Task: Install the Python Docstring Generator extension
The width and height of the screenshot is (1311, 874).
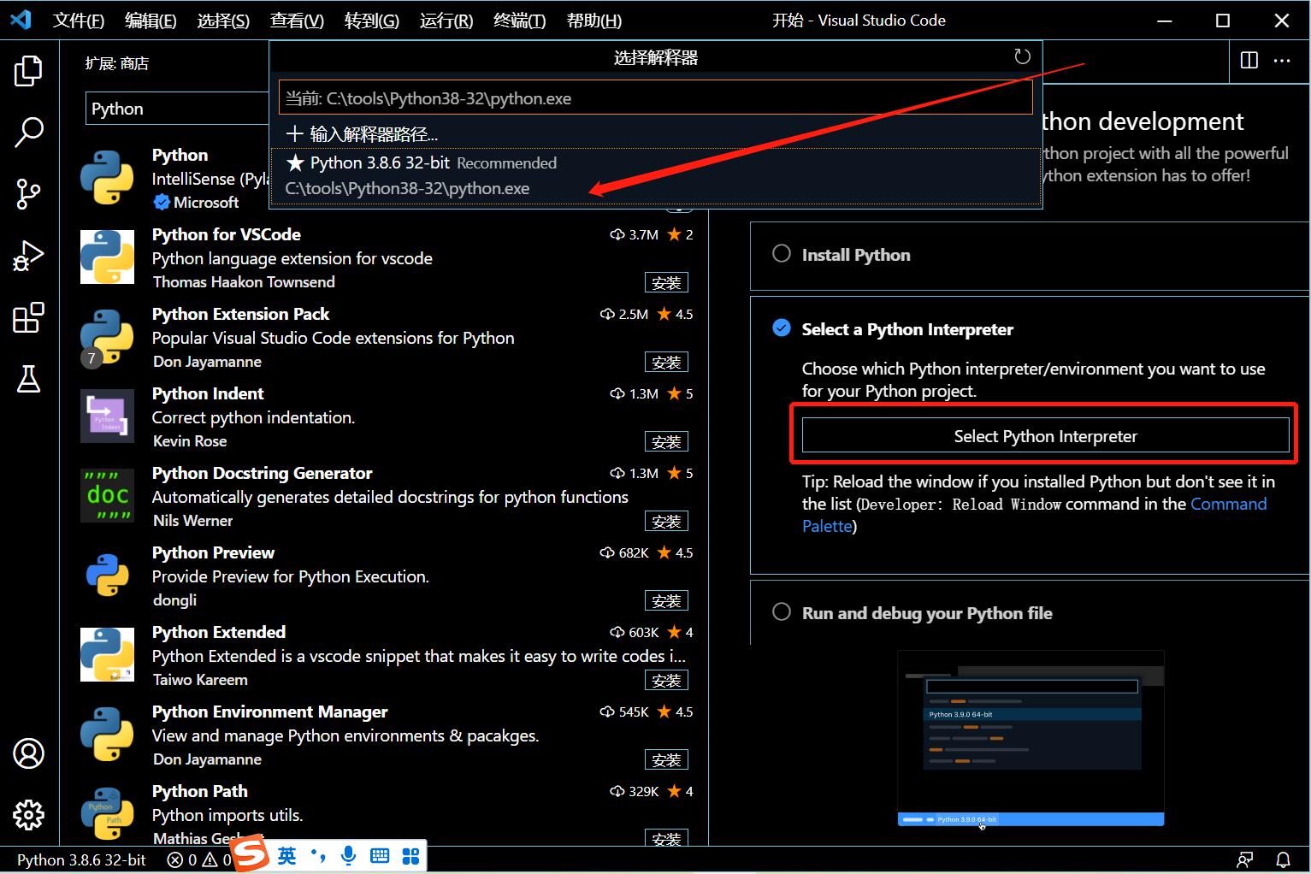Action: click(x=666, y=521)
